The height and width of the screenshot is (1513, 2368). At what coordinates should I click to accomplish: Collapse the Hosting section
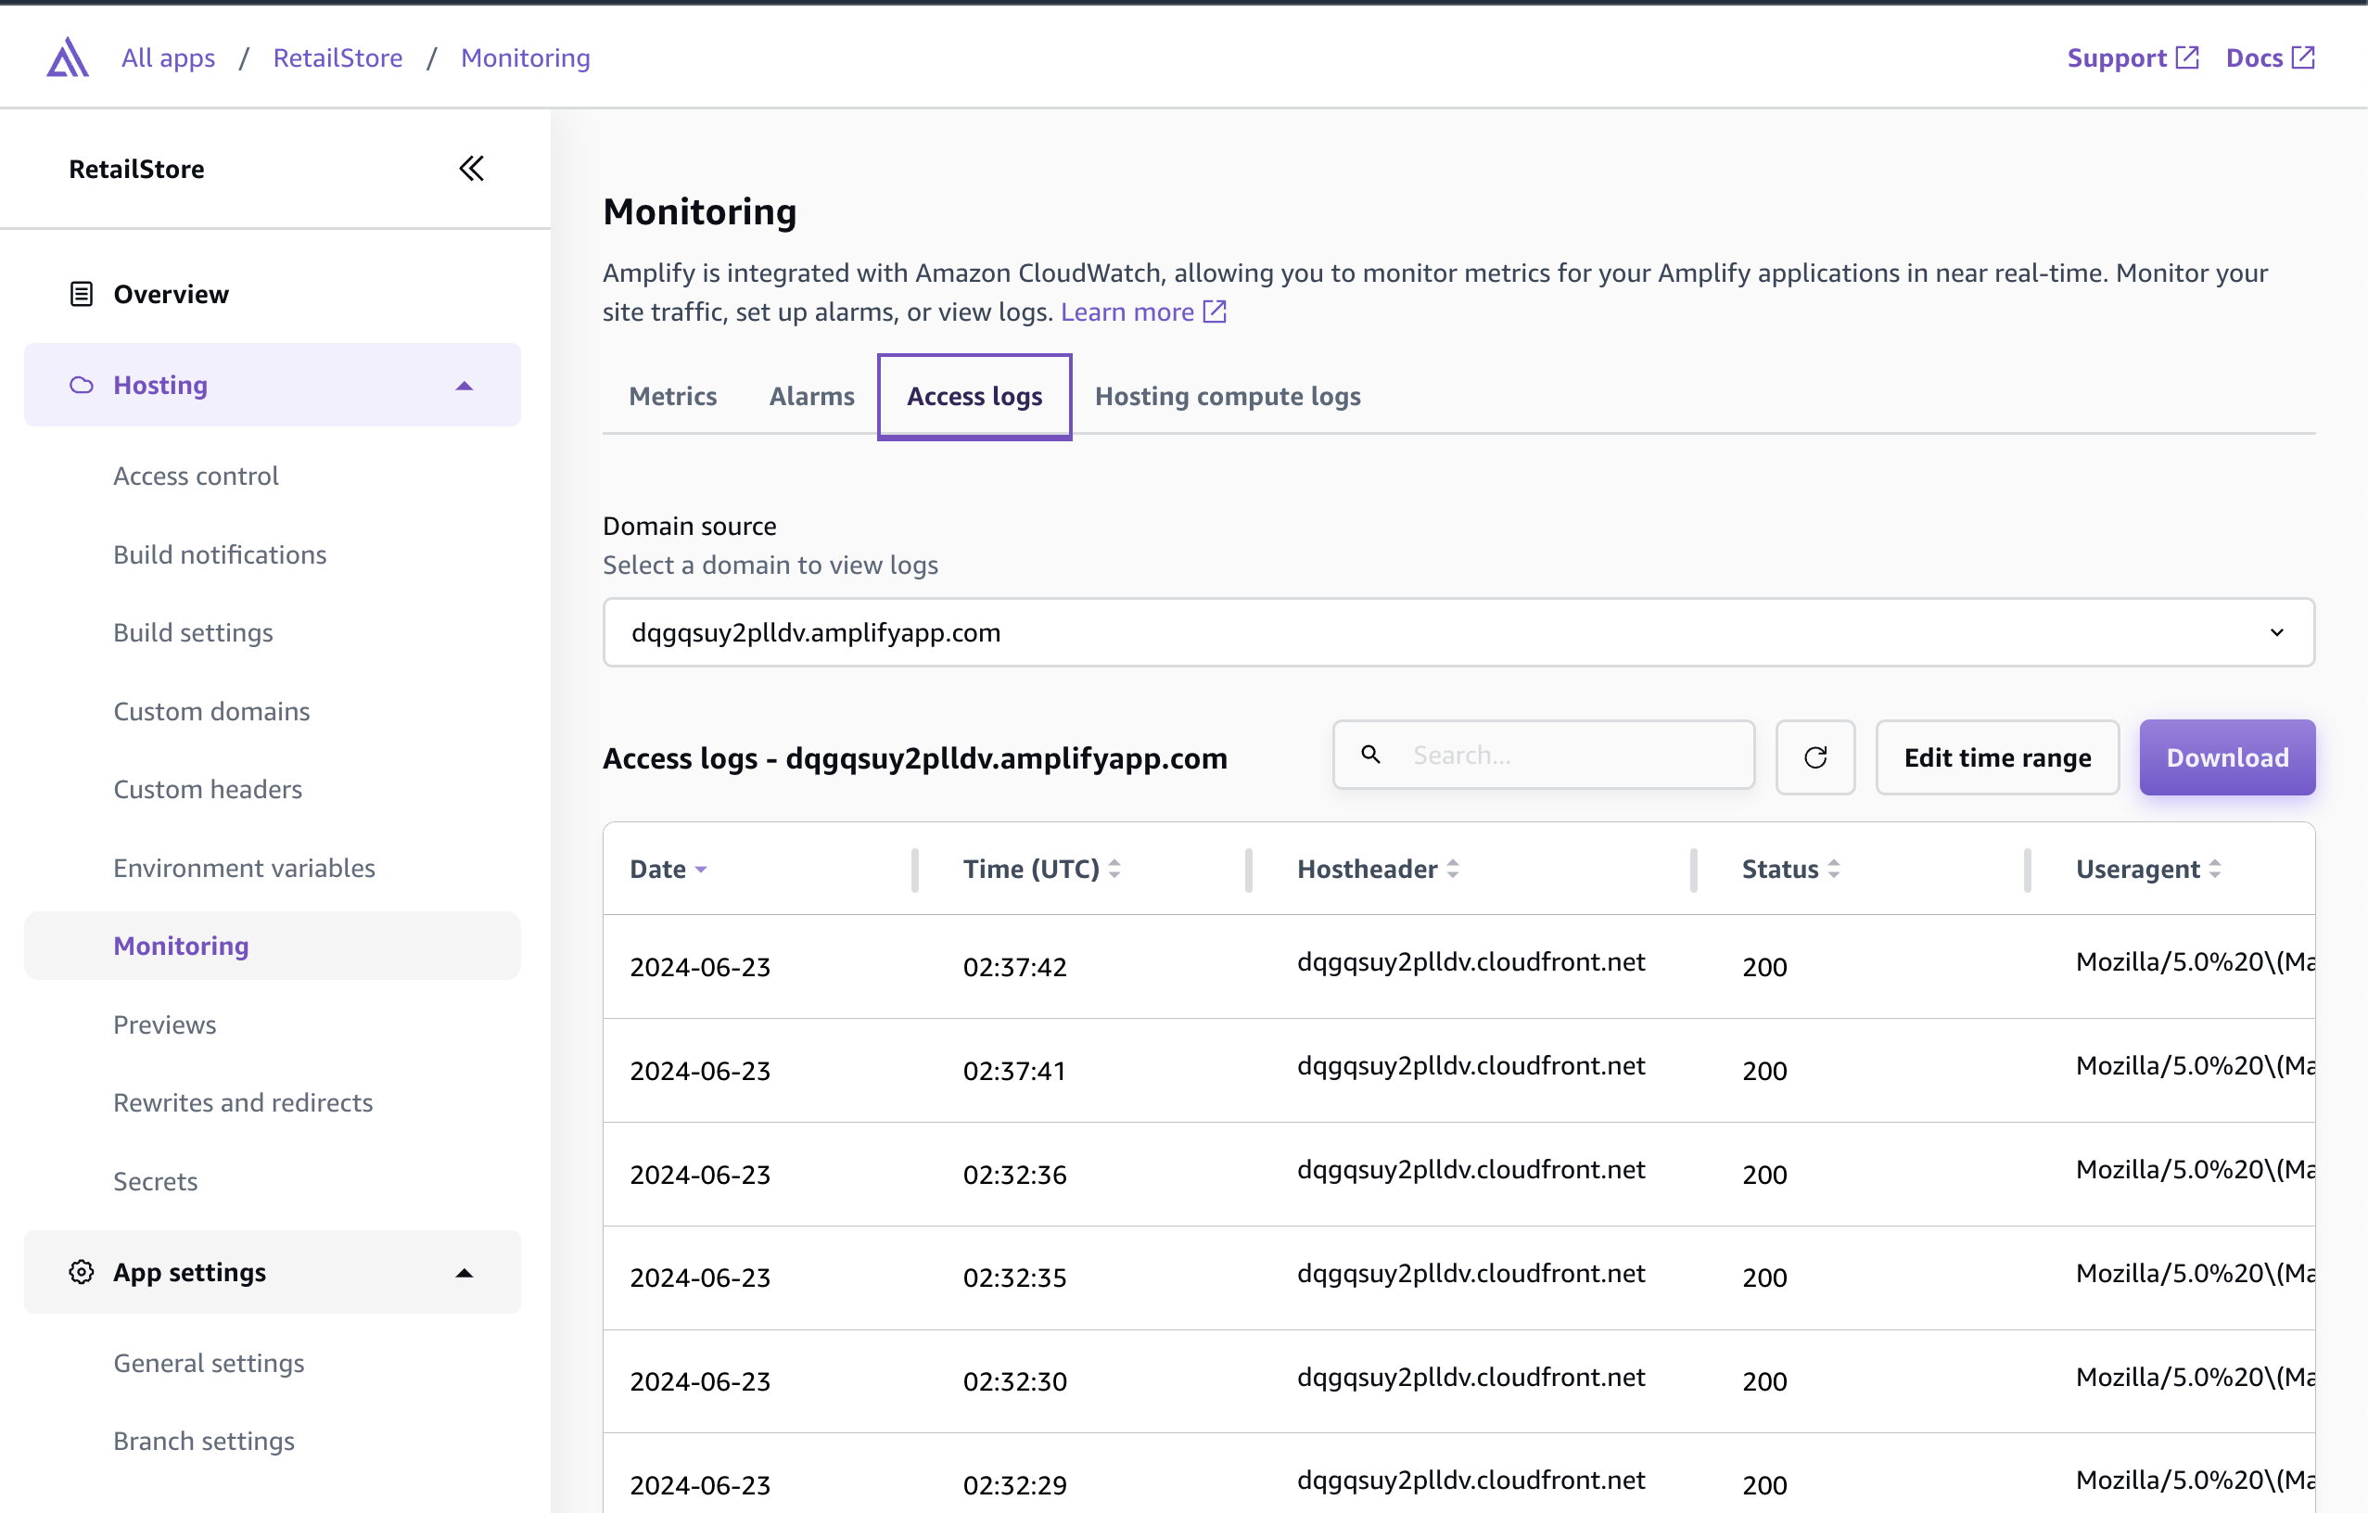[465, 386]
